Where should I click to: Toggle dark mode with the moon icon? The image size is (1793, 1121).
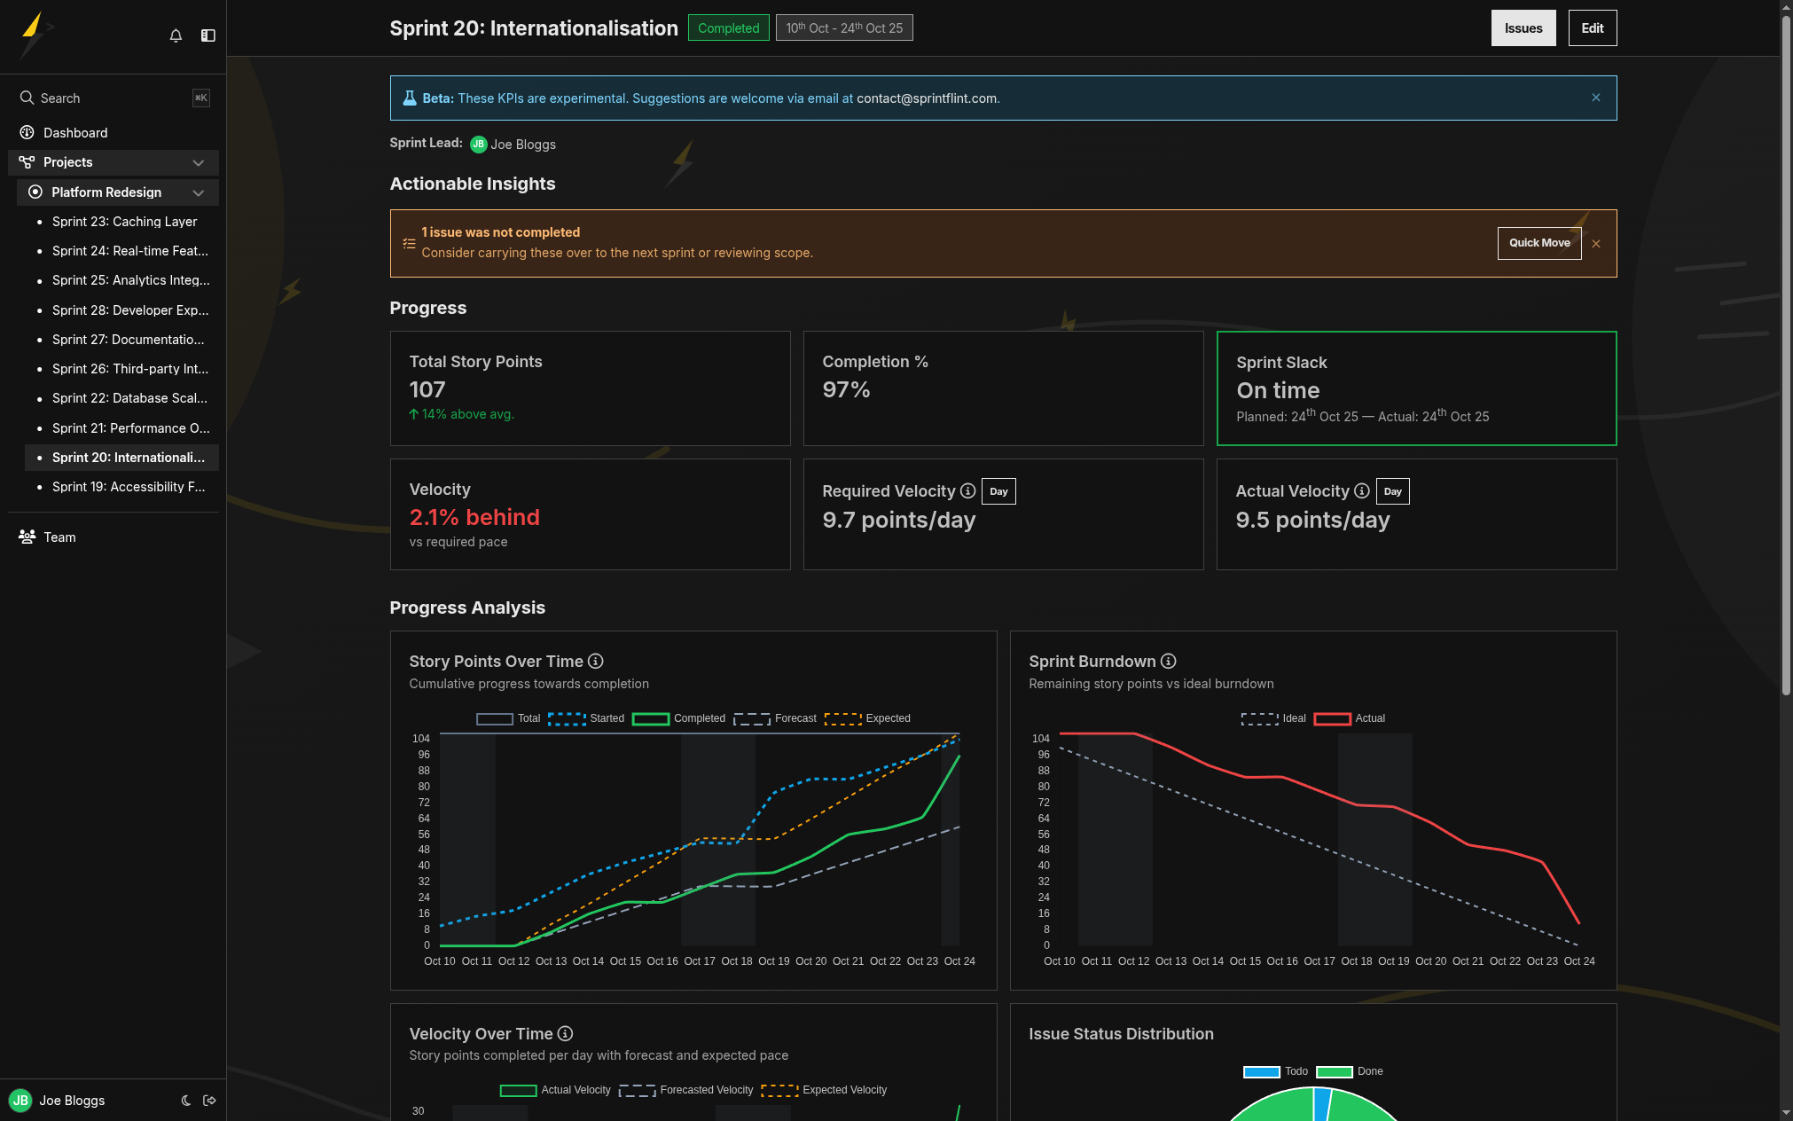pos(186,1101)
